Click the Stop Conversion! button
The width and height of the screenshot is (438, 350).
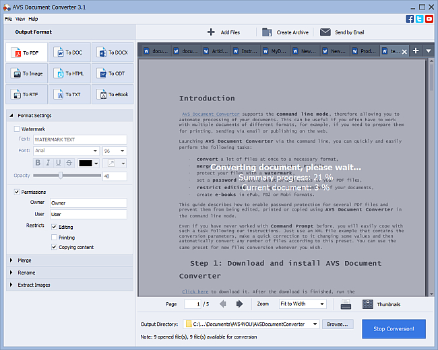394,328
